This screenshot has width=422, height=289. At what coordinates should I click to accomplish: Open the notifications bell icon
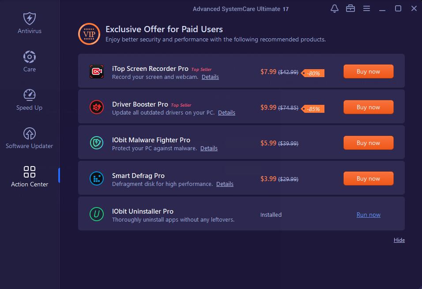(335, 9)
